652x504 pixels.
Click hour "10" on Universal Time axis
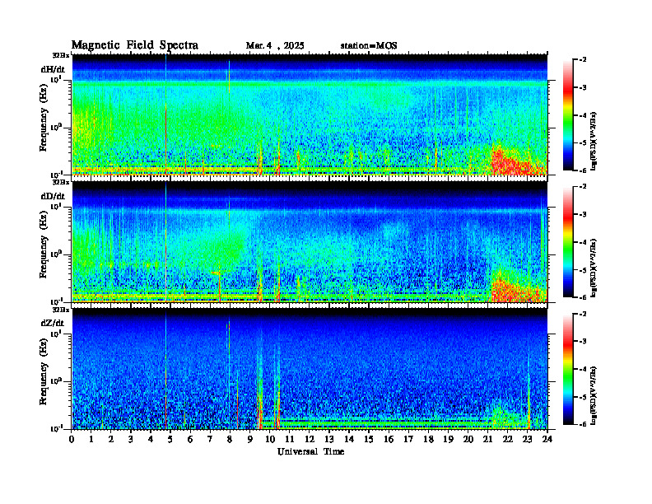270,439
